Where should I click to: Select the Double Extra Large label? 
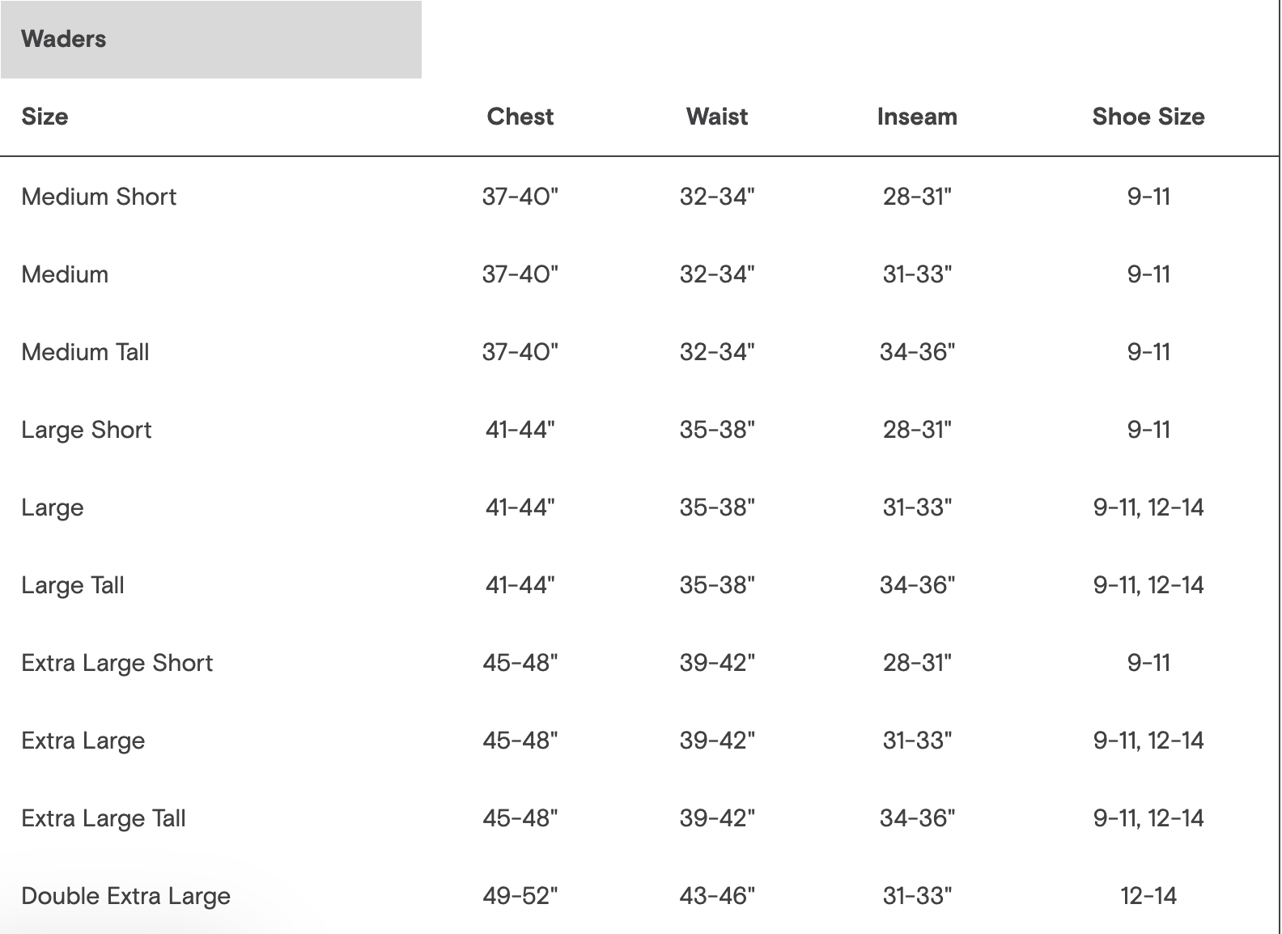(126, 896)
